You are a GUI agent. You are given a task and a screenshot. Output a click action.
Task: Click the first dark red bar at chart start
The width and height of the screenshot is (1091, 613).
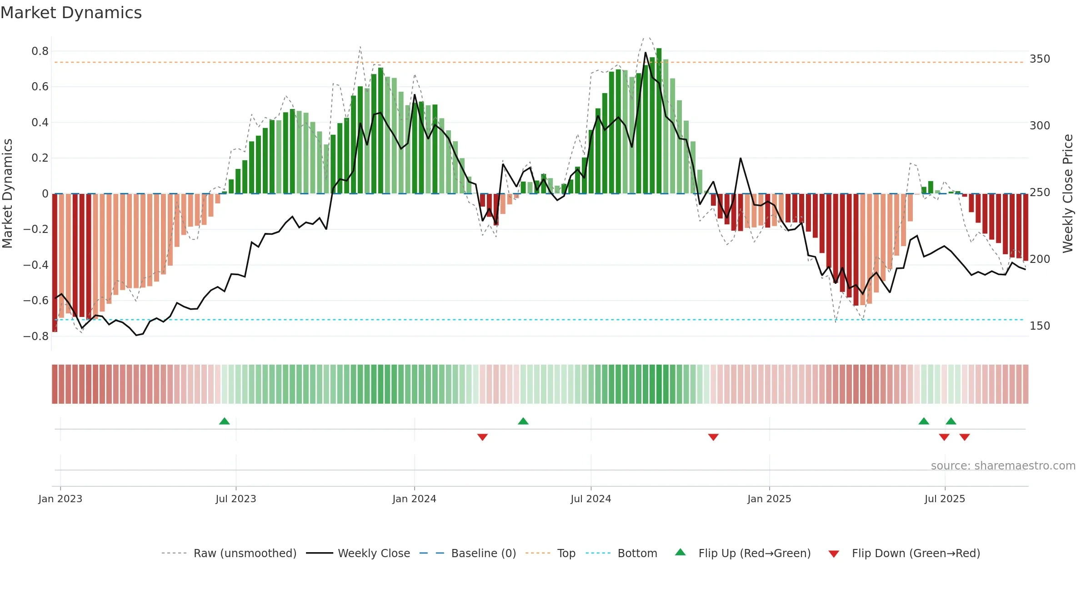coord(55,263)
